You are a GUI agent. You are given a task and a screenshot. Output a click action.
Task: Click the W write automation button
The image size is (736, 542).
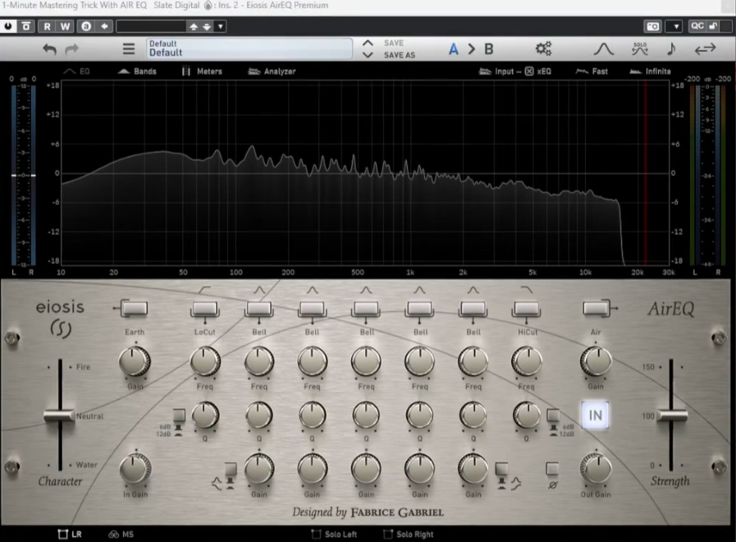tap(65, 26)
